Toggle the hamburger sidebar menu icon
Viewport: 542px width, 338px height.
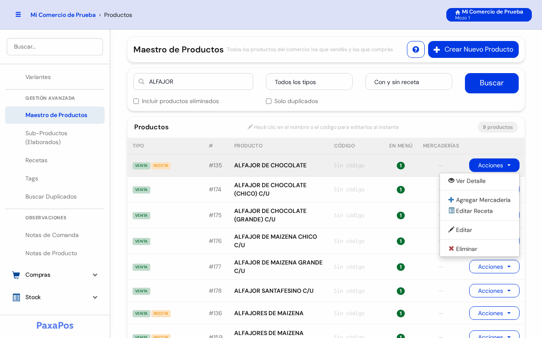click(18, 14)
